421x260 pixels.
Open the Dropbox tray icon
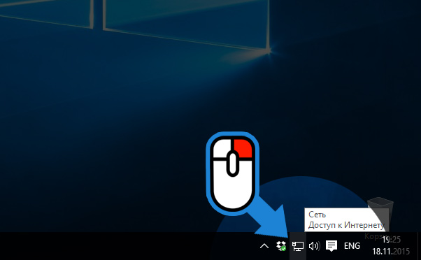tap(281, 246)
